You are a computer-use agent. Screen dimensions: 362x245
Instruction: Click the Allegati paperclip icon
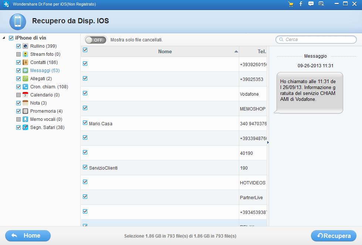(26, 79)
